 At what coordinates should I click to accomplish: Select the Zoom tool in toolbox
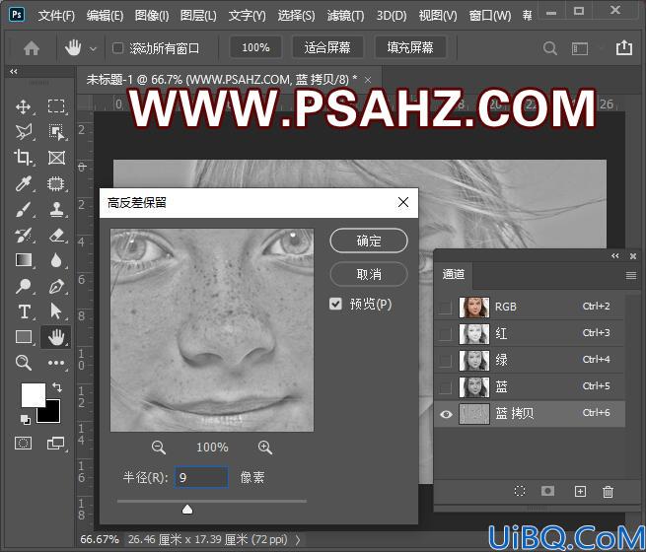[23, 363]
